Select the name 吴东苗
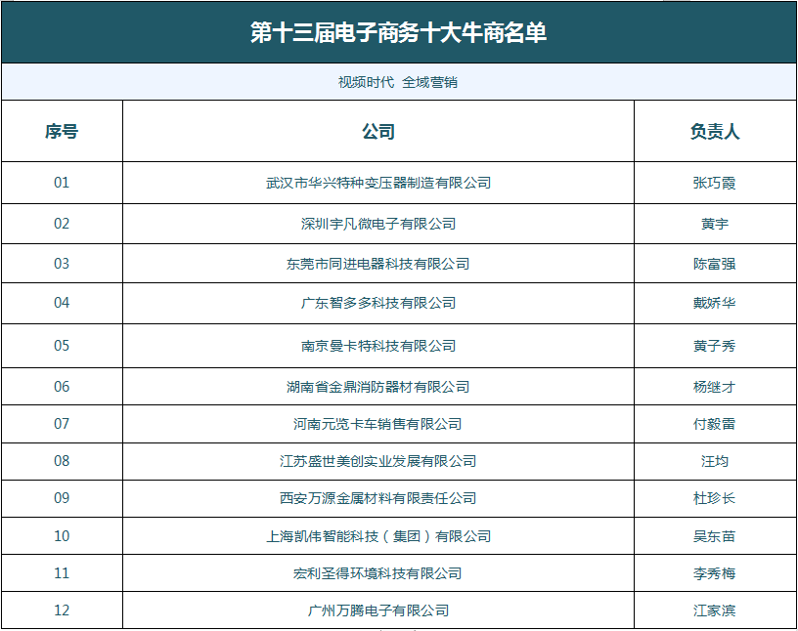 715,536
